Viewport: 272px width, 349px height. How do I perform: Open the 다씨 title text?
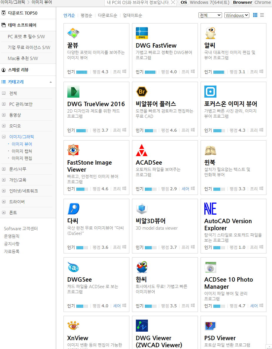pyautogui.click(x=73, y=221)
